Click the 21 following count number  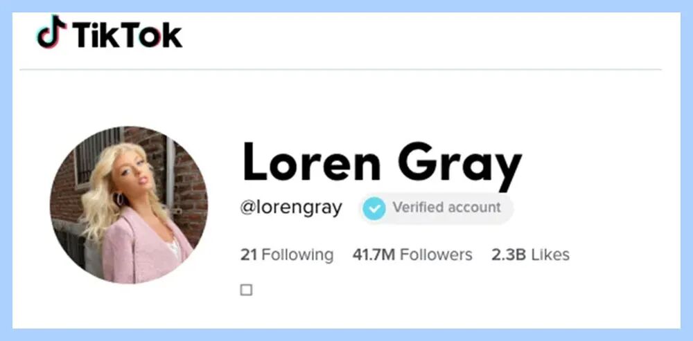pyautogui.click(x=249, y=255)
